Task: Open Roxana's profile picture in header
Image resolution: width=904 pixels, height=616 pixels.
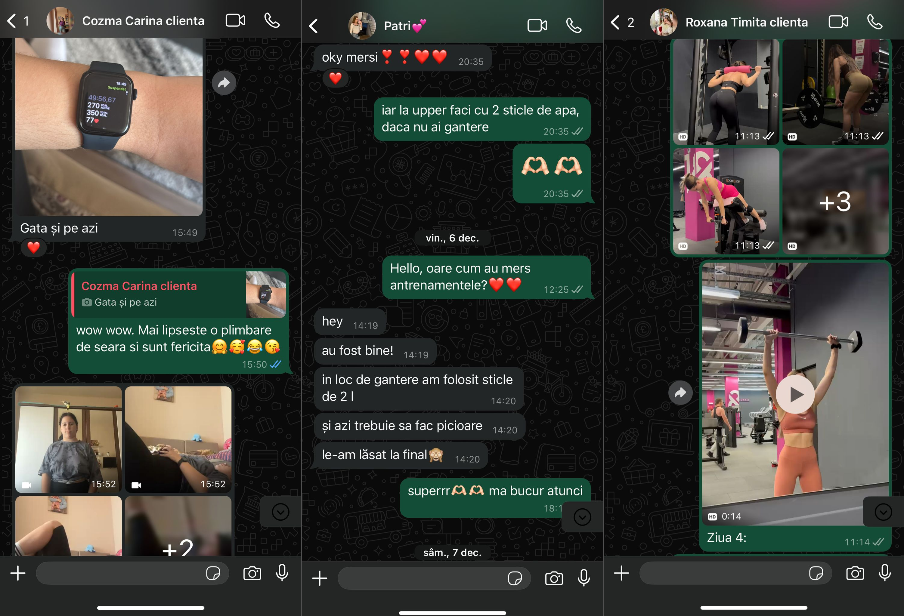Action: (664, 22)
